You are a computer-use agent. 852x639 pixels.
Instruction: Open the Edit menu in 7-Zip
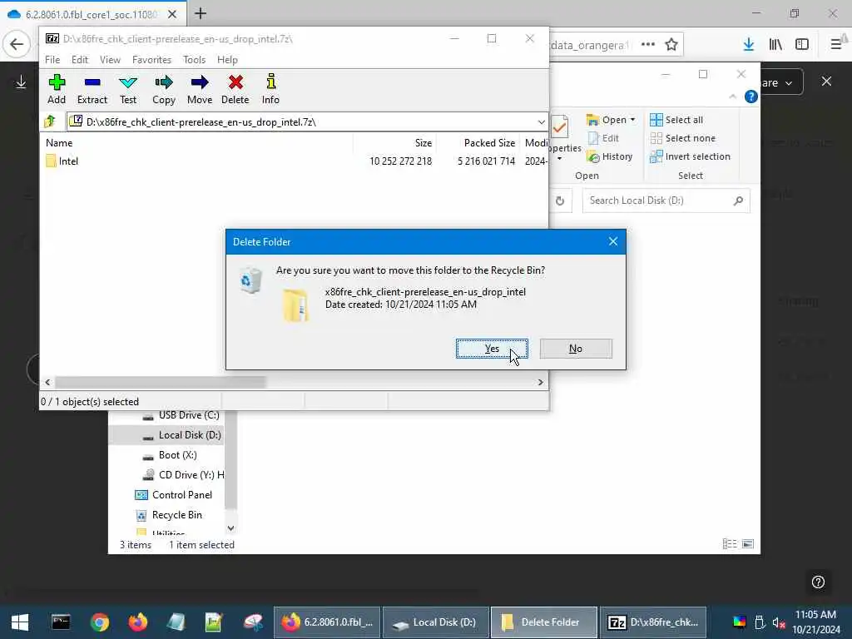click(x=79, y=60)
